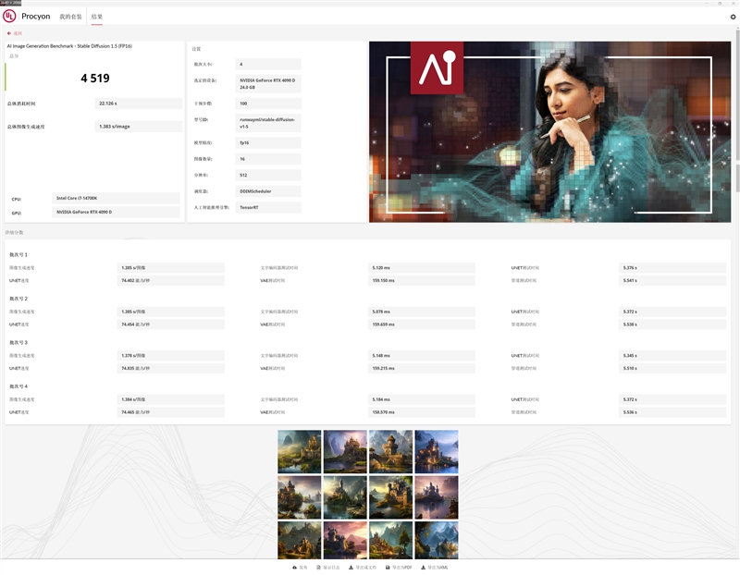The image size is (740, 575).
Task: Go back using the red arrow icon
Action: [9, 33]
